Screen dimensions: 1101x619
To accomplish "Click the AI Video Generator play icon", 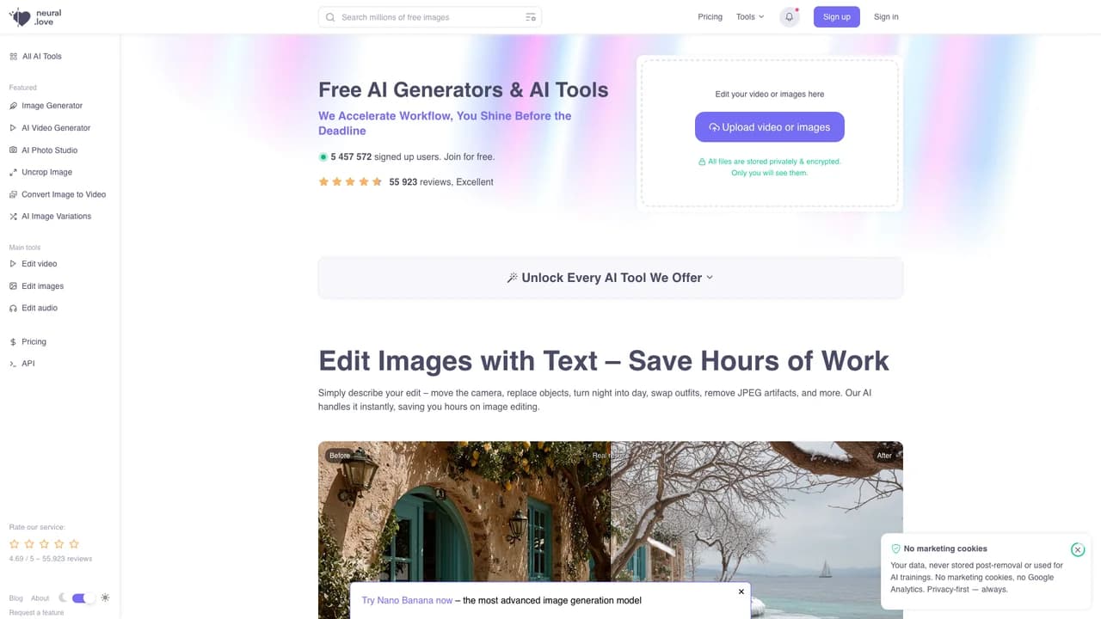I will click(13, 128).
